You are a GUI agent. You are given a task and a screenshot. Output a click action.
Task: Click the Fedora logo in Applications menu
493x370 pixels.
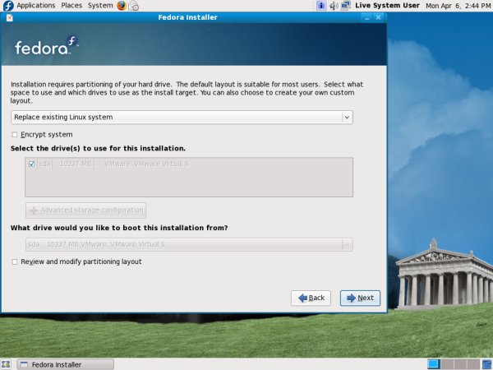point(7,6)
